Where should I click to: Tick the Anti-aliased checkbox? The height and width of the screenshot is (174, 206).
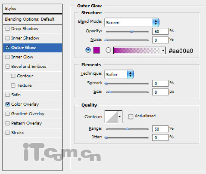click(131, 116)
